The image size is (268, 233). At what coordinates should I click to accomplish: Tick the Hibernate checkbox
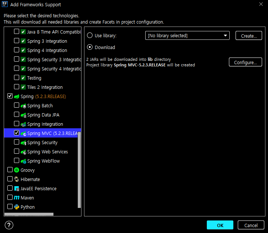(10, 179)
